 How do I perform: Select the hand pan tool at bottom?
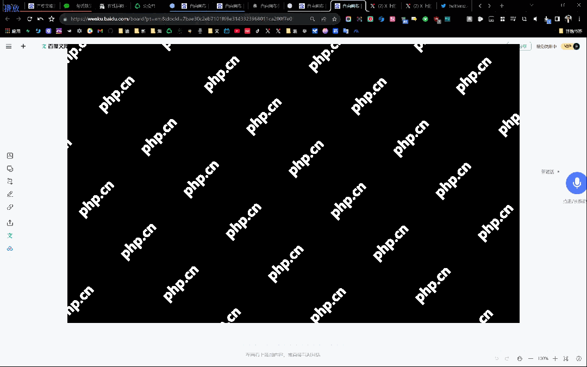pos(520,358)
